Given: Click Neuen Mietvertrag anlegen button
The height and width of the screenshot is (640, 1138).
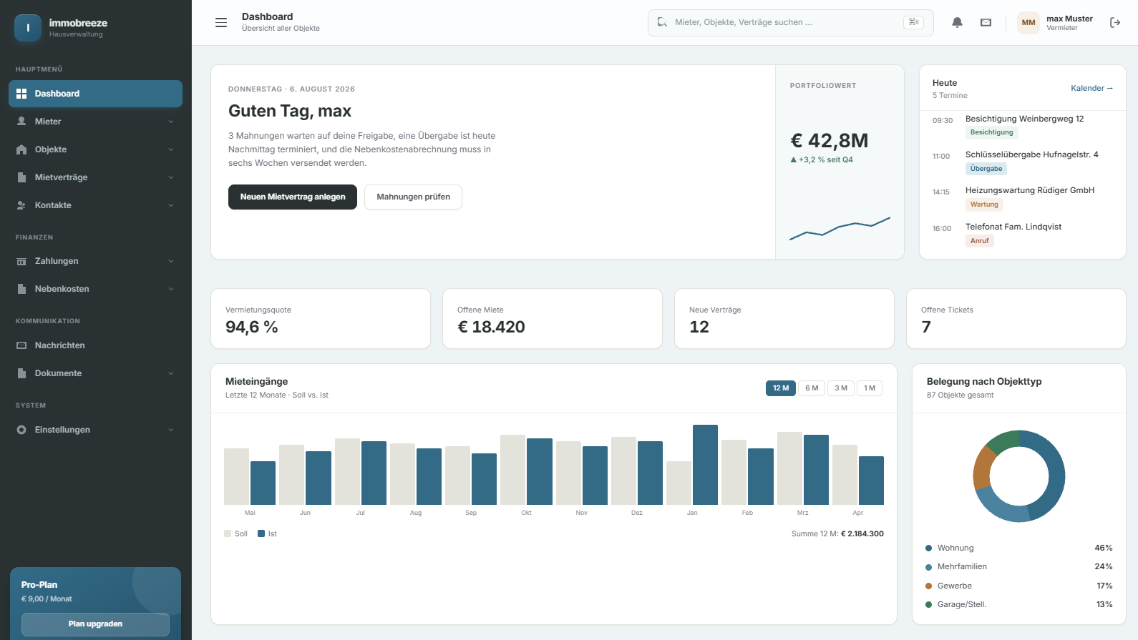Looking at the screenshot, I should (293, 197).
